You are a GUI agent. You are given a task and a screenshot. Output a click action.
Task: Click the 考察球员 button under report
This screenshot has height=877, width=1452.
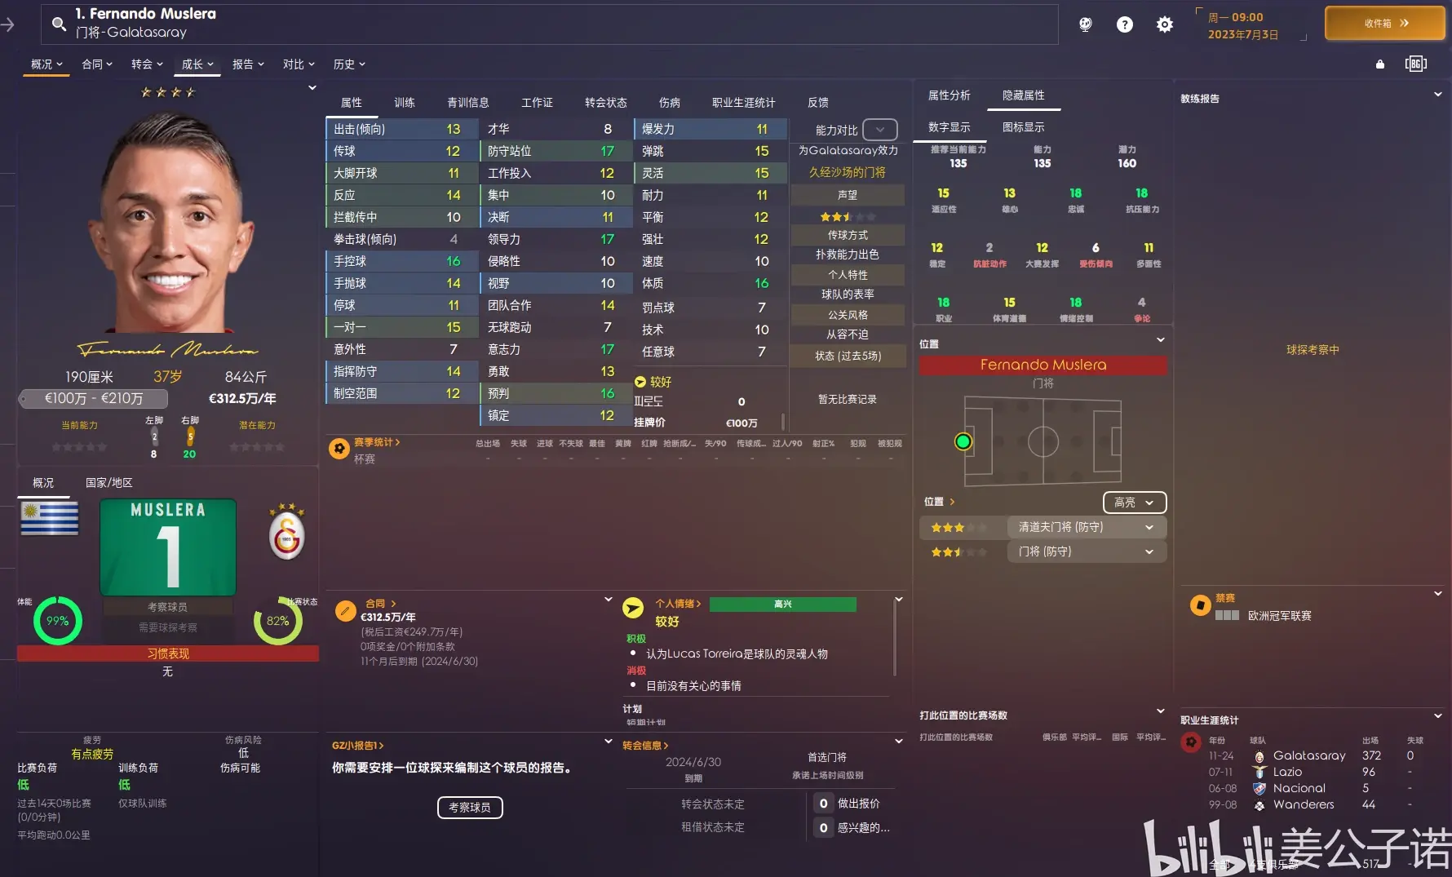[x=470, y=808]
